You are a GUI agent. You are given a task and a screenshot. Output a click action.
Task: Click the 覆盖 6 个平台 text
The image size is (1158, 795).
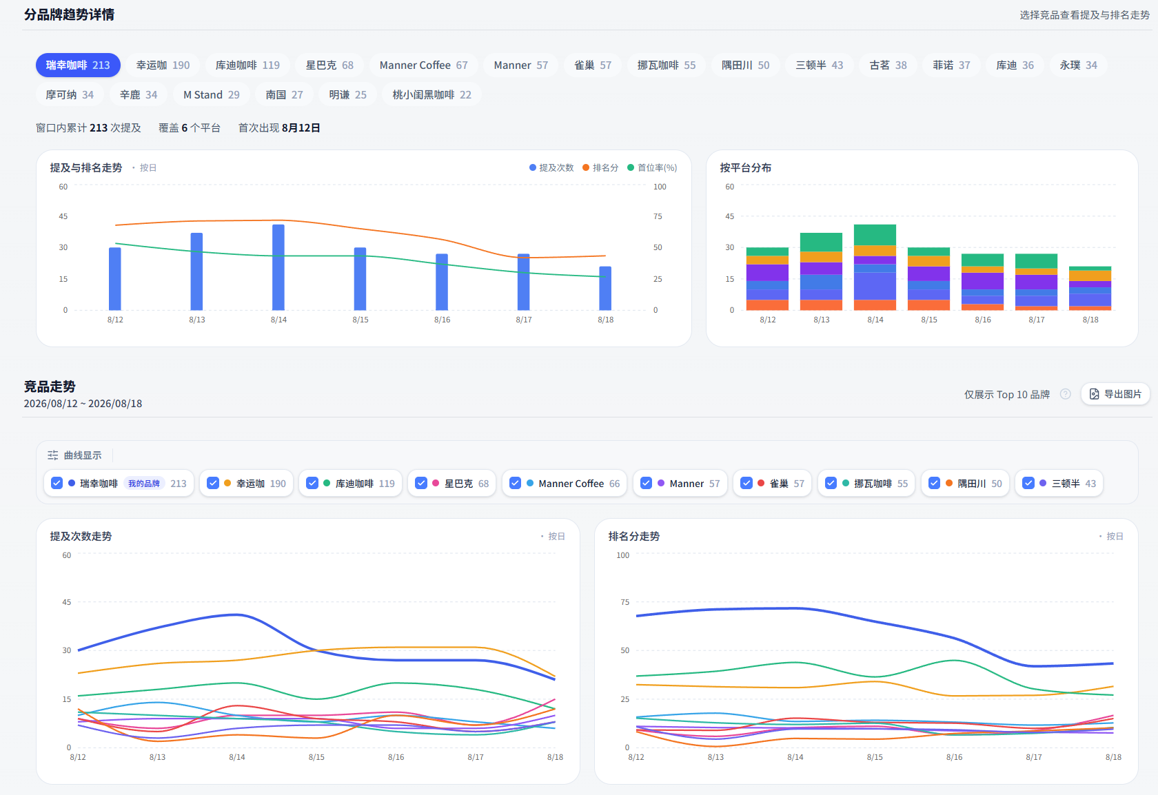pos(190,128)
